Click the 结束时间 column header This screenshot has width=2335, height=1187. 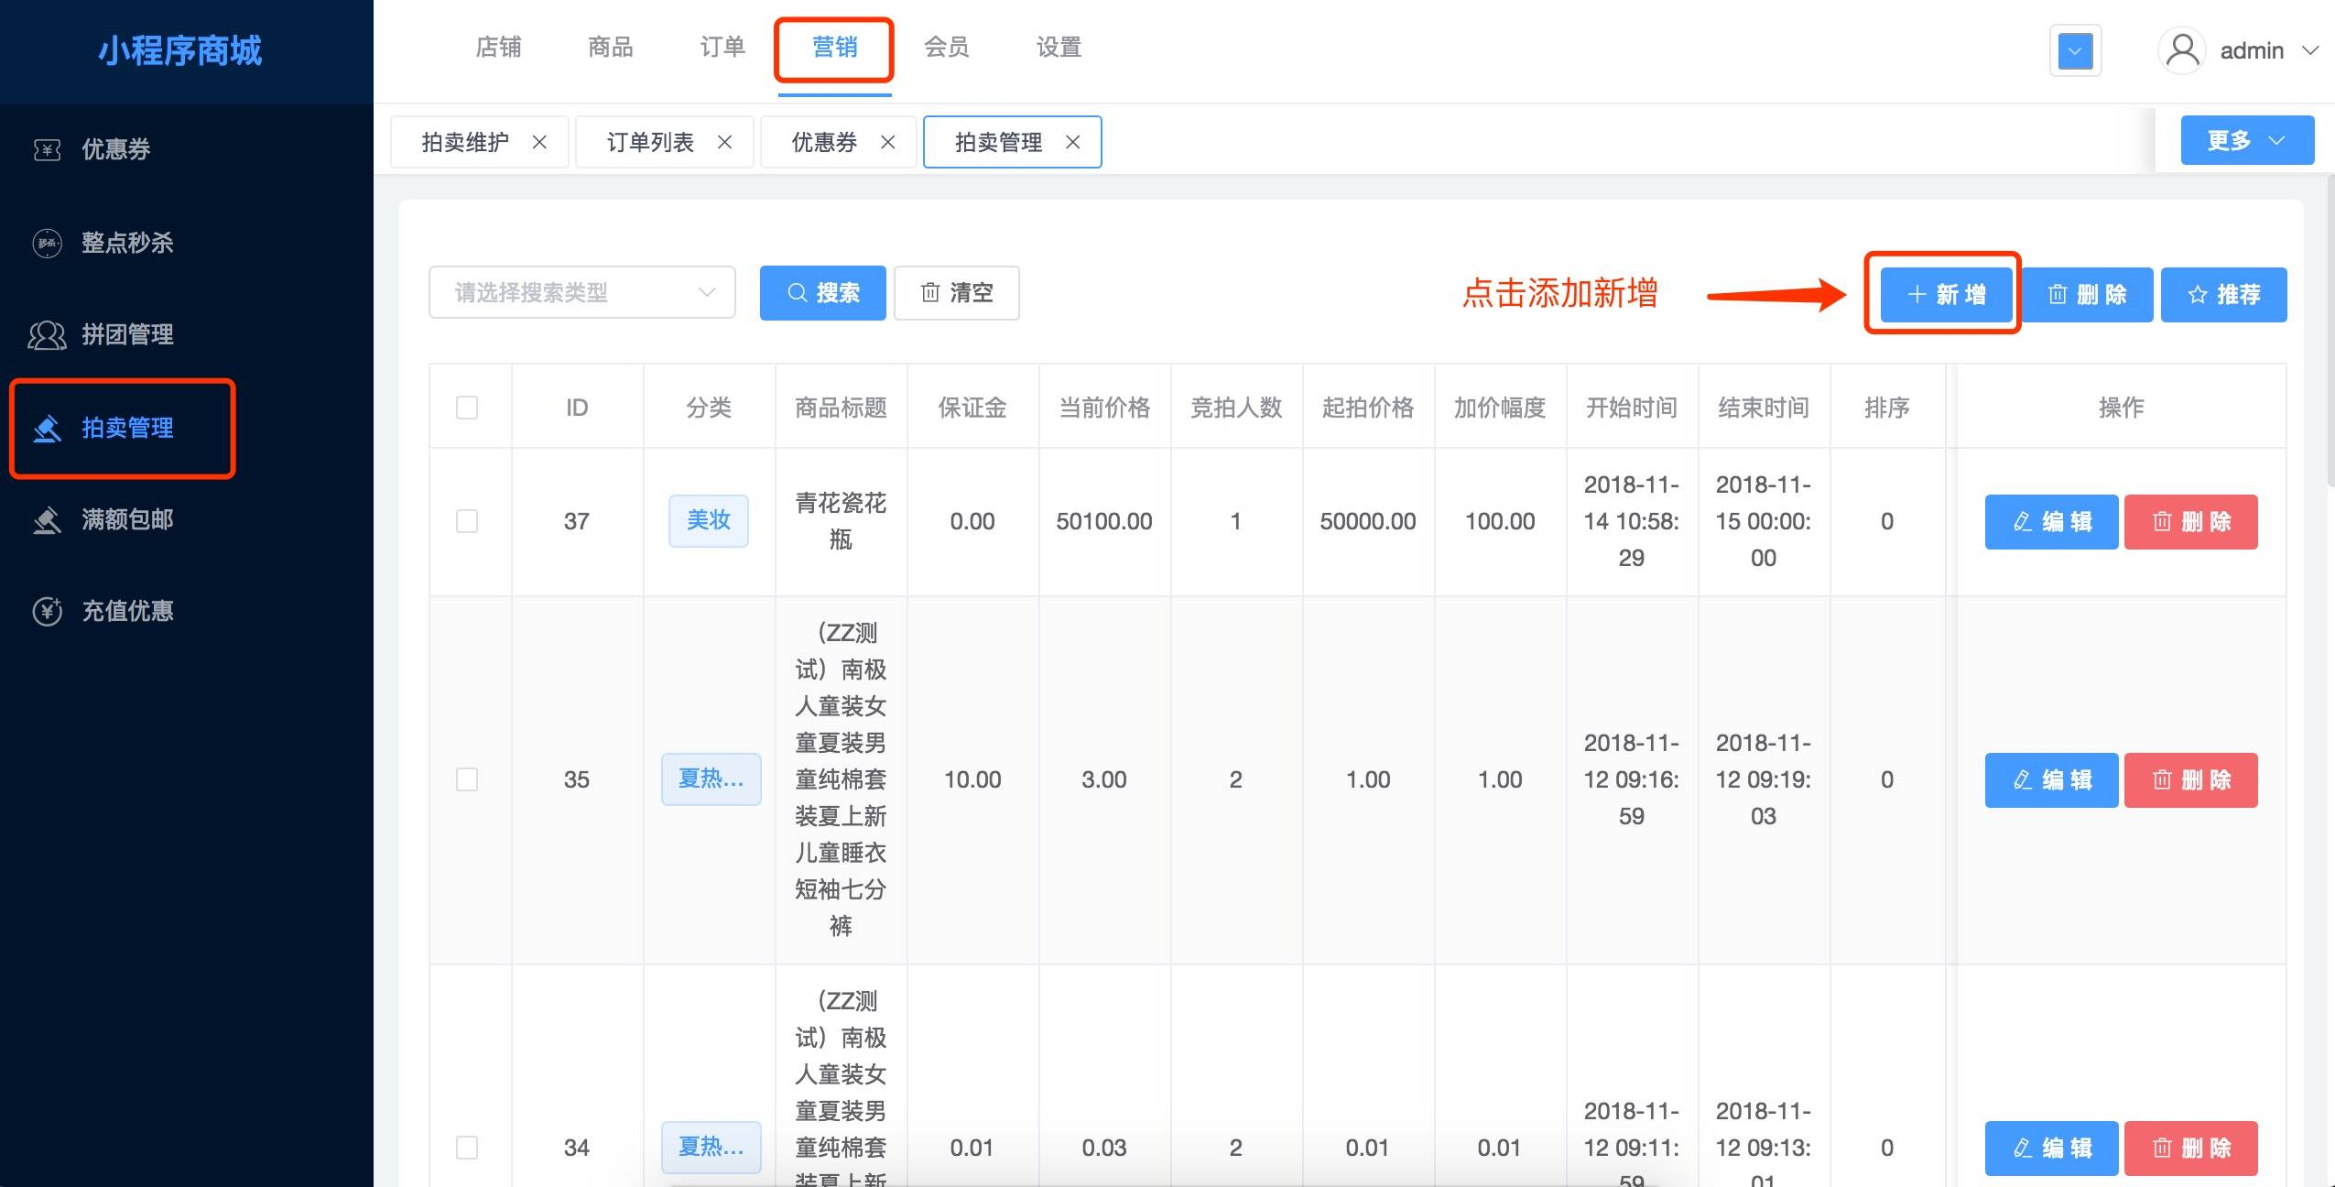(1764, 408)
